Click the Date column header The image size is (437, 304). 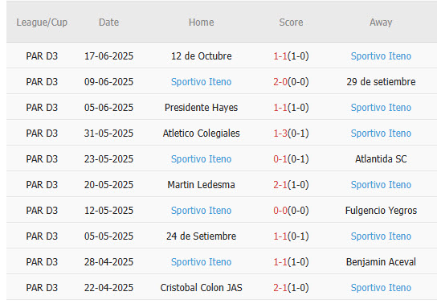click(108, 23)
